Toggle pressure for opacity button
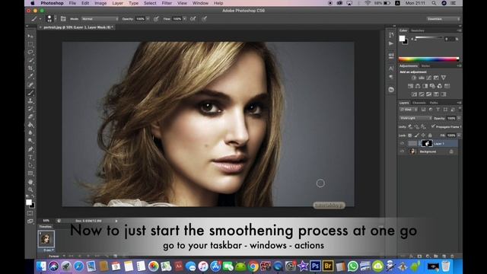Viewport: 487px width, 274px height. pyautogui.click(x=156, y=18)
